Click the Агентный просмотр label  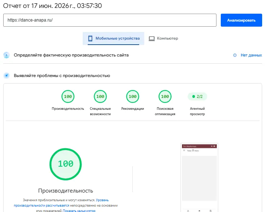[197, 111]
